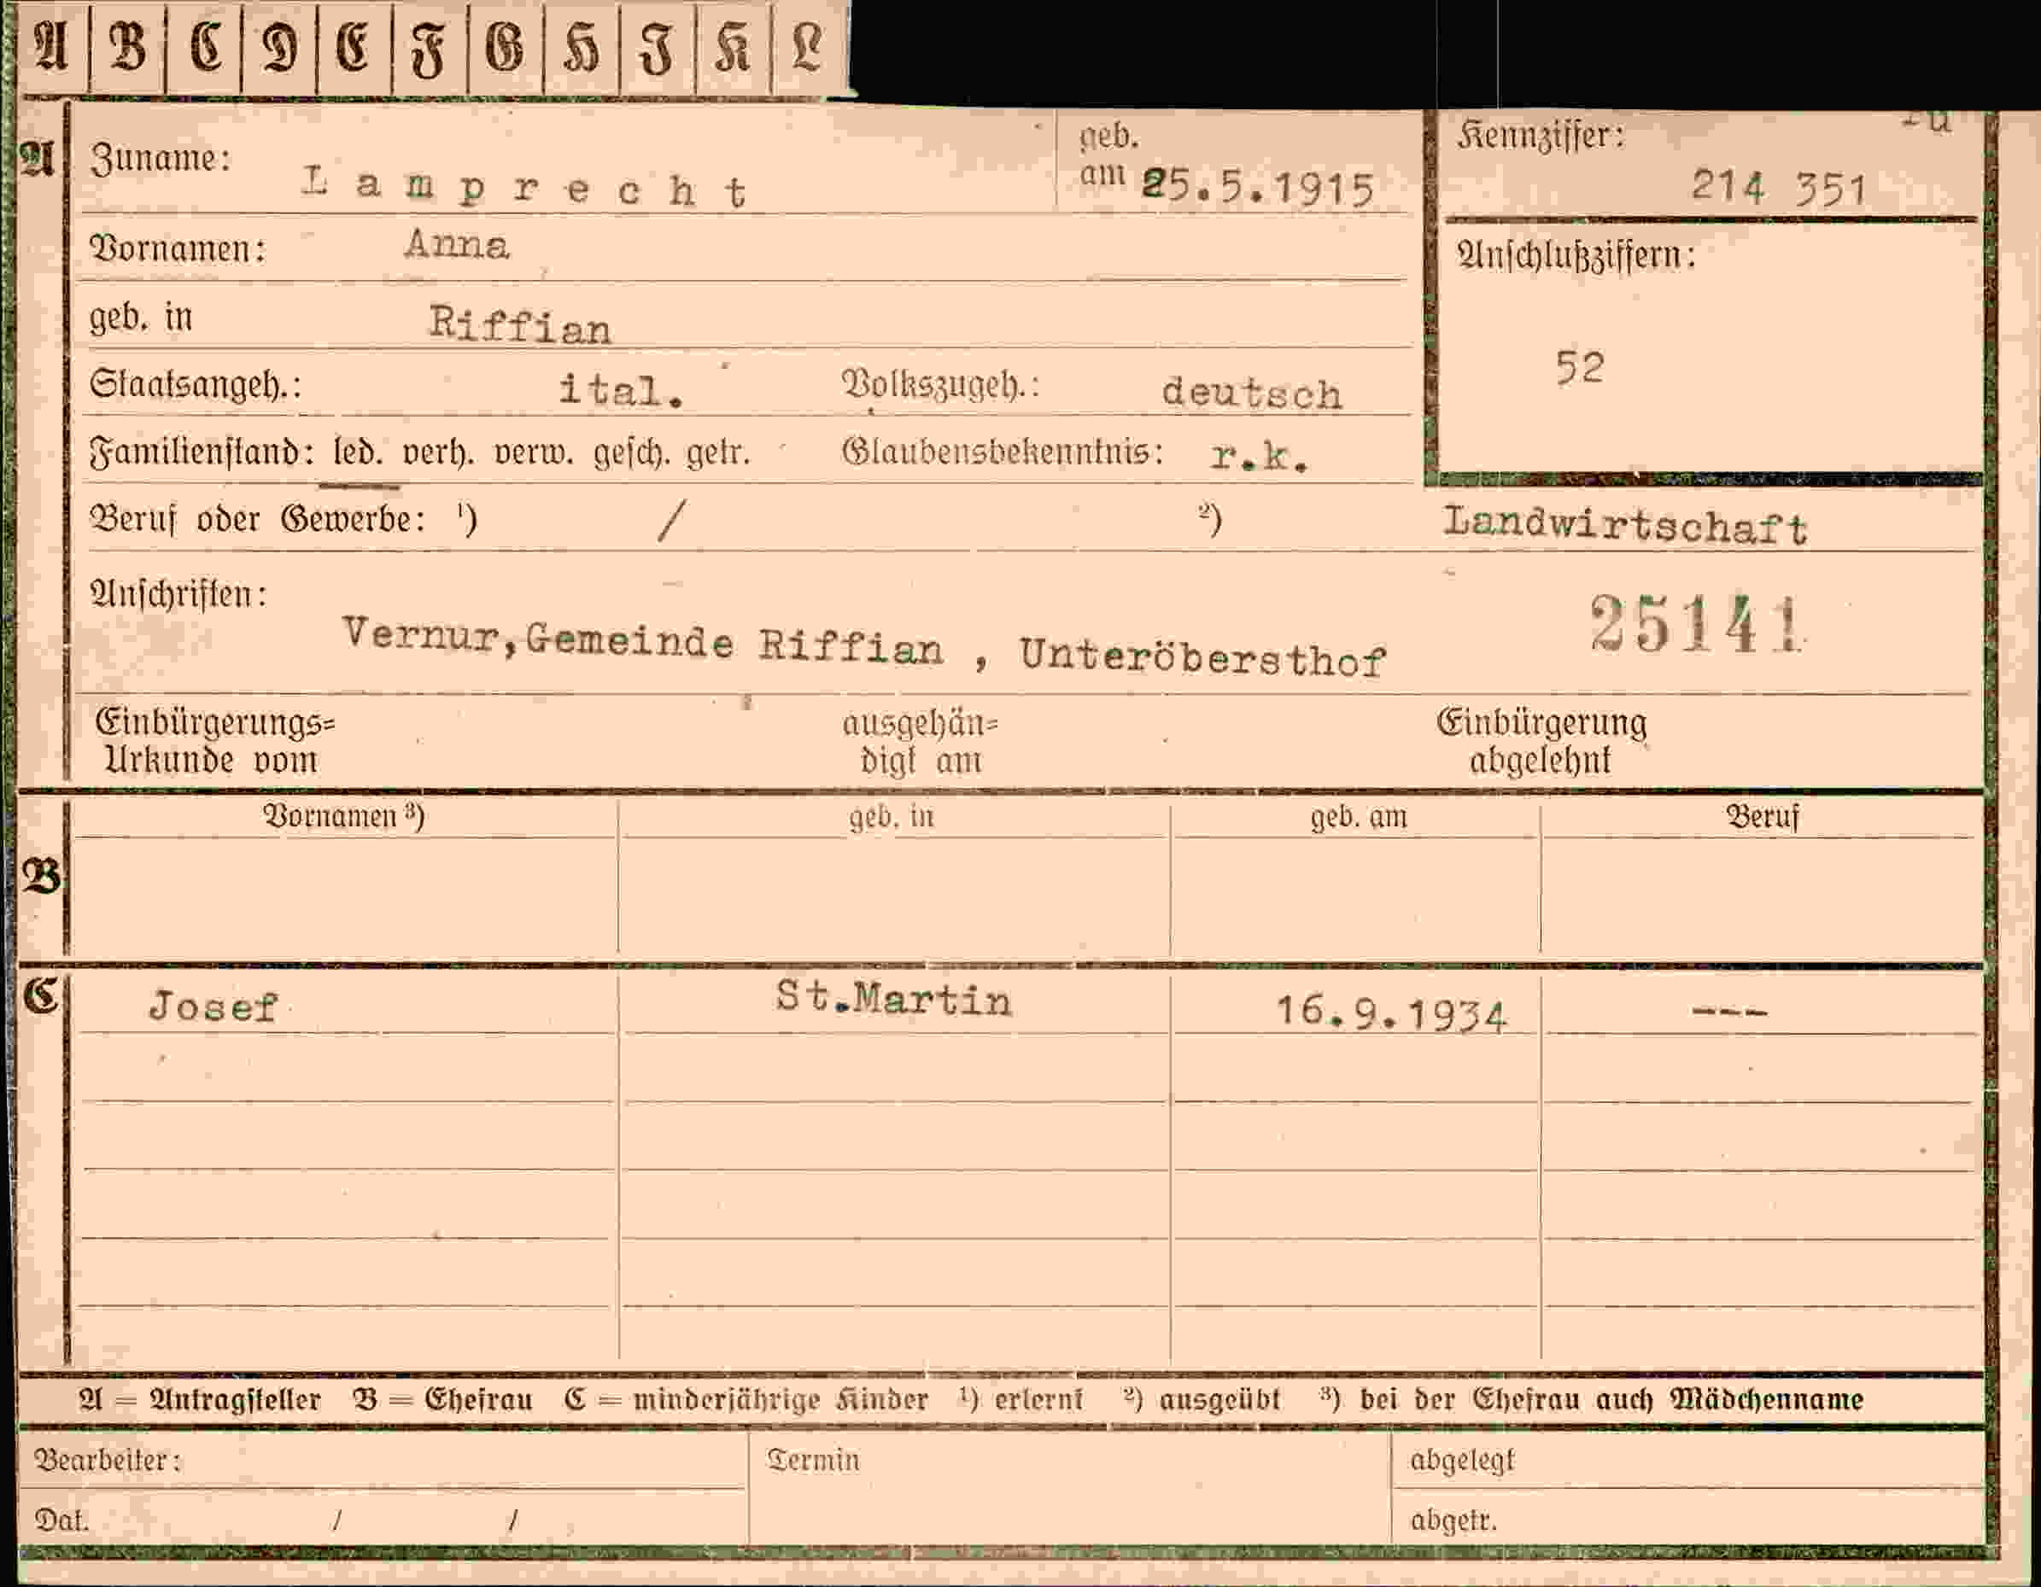Click the underlined led. marital status

(x=357, y=452)
